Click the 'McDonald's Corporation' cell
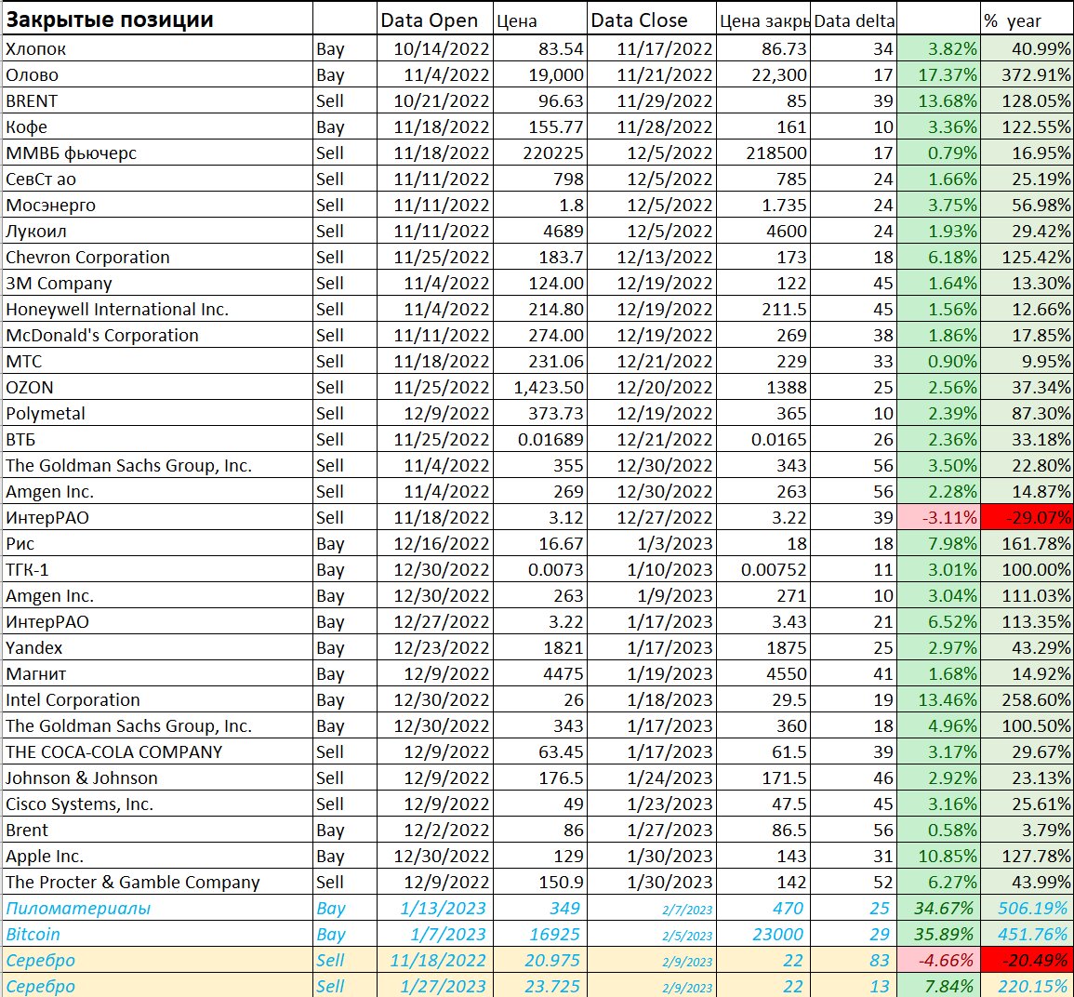Image resolution: width=1074 pixels, height=997 pixels. 157,335
